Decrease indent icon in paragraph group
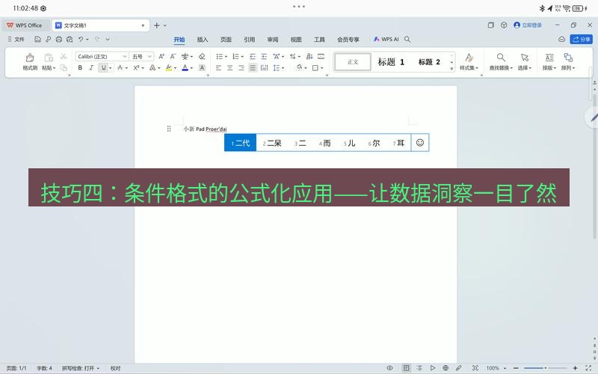This screenshot has height=374, width=598. pos(253,57)
